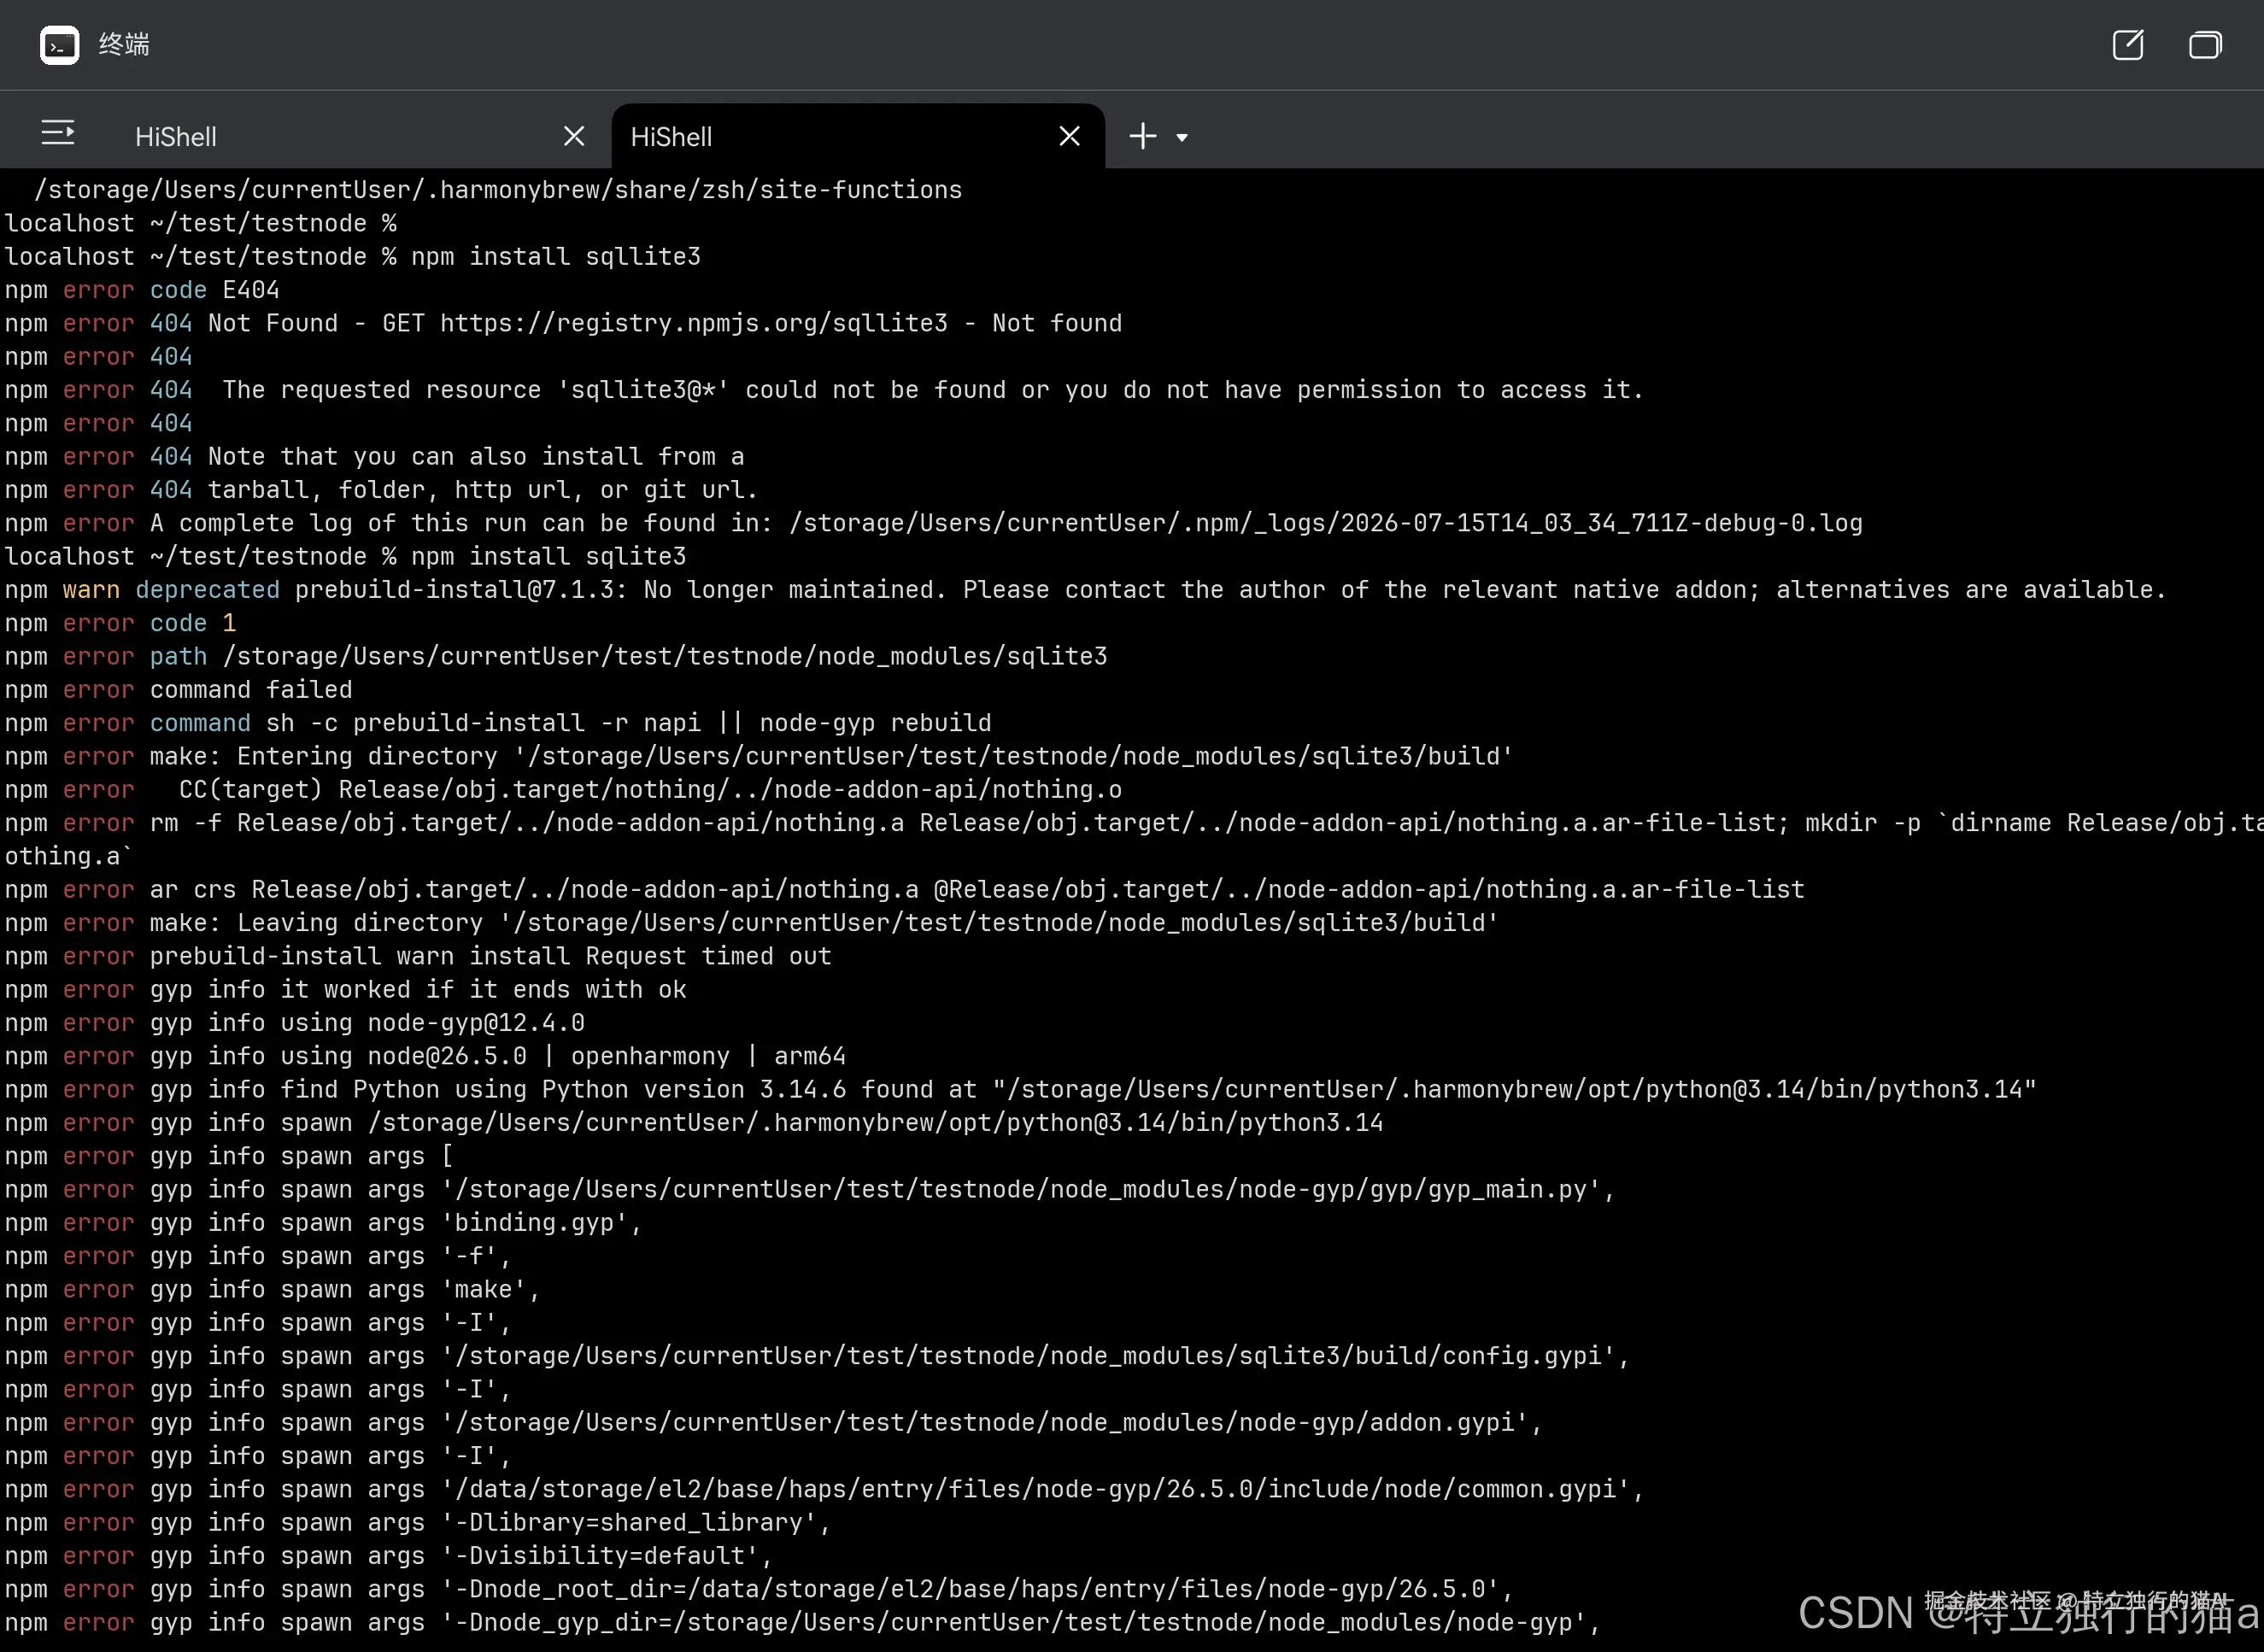Click the empty 'localhost ~/test/testnode %' prompt line
The image size is (2264, 1652).
200,223
